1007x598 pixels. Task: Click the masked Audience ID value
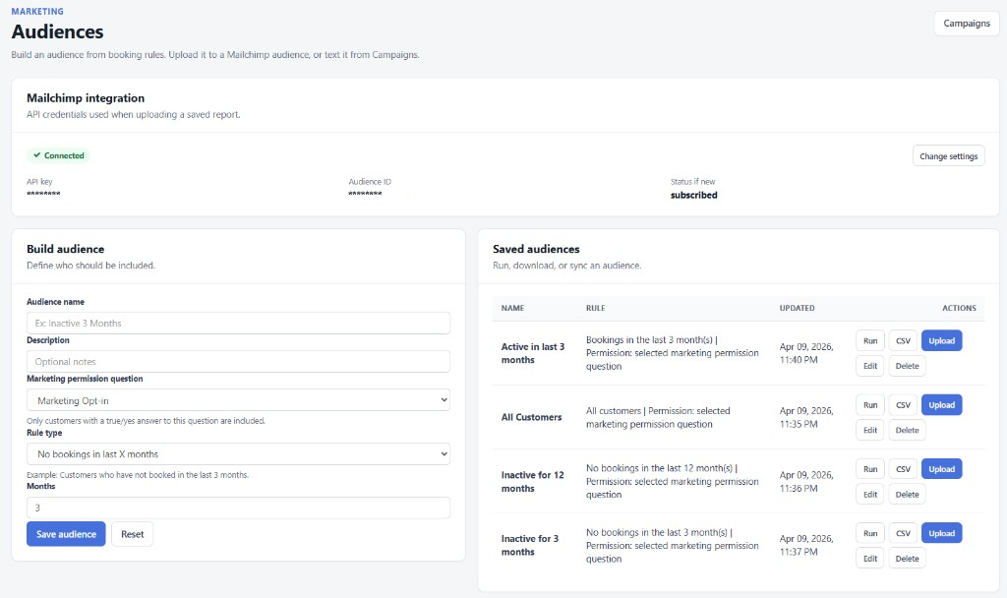pyautogui.click(x=366, y=194)
